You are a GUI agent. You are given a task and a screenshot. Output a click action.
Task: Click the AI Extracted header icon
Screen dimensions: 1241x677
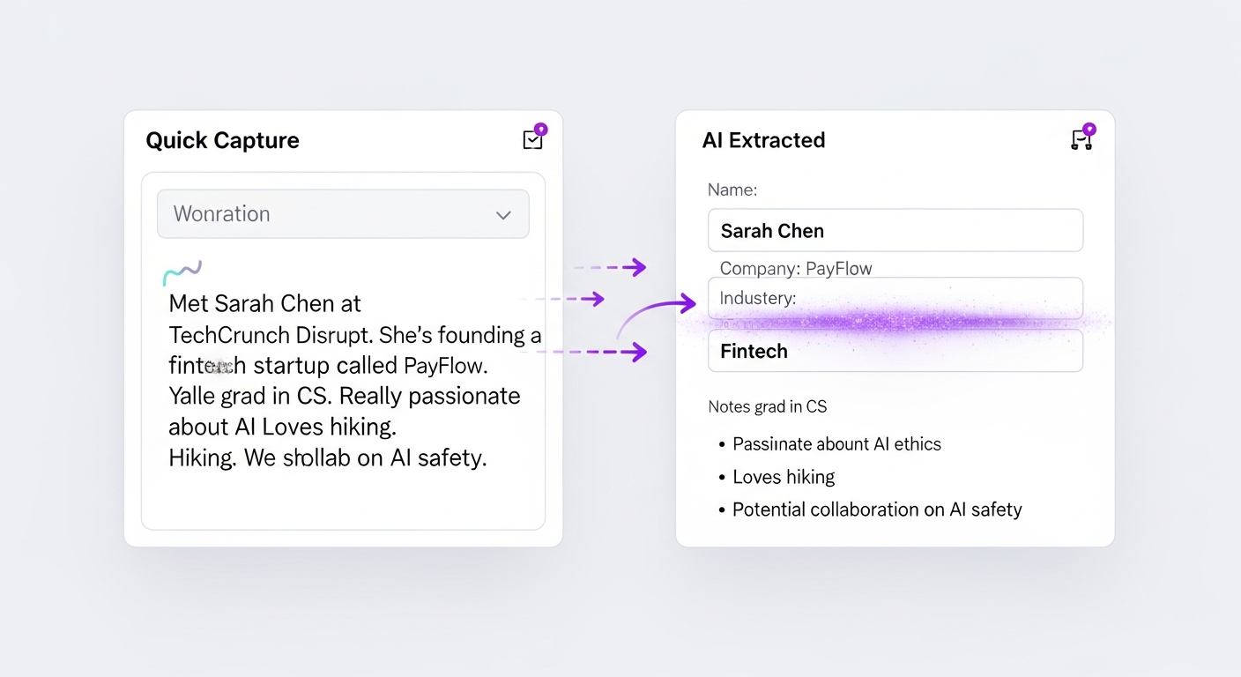pos(1081,138)
